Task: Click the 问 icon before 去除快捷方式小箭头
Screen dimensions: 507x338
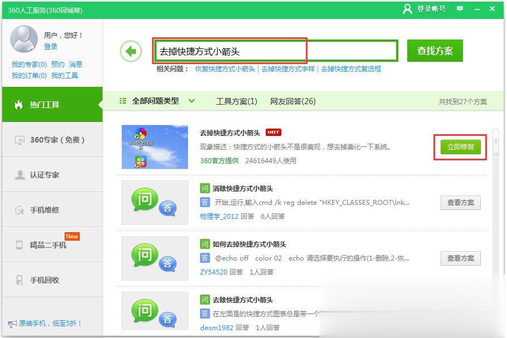Action: [x=204, y=300]
